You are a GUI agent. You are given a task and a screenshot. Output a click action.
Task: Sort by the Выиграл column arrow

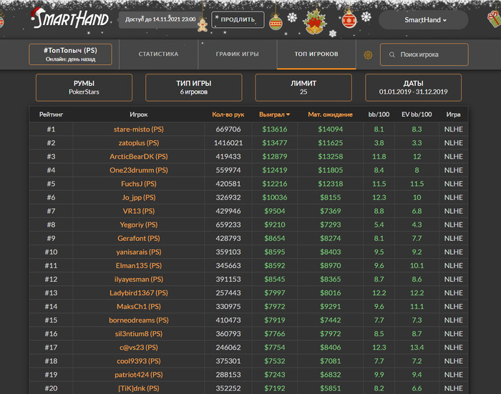click(288, 114)
